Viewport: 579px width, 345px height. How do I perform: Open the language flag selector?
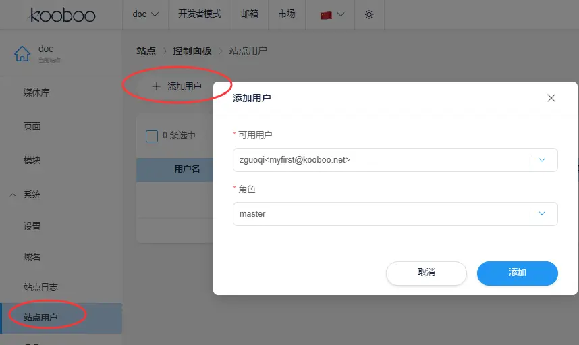tap(332, 14)
